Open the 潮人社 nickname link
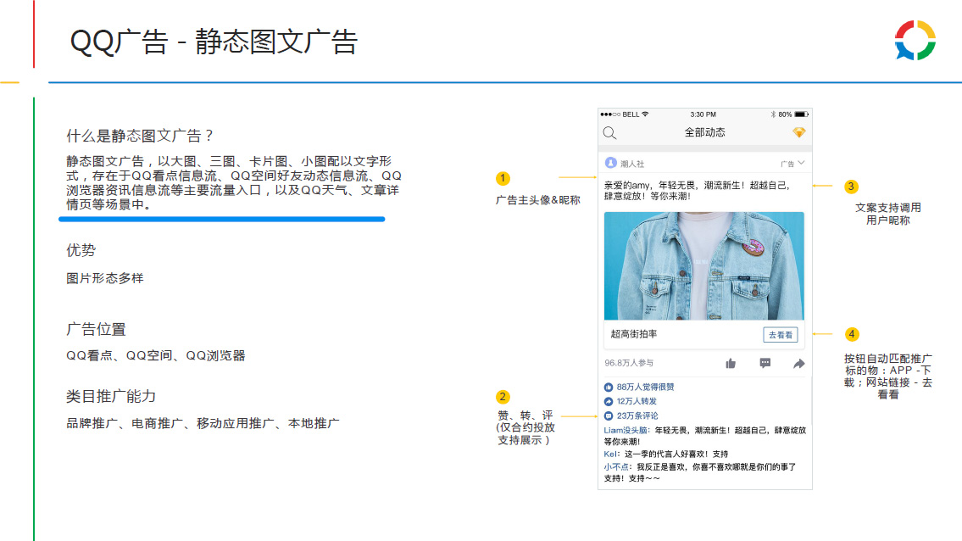Image resolution: width=962 pixels, height=541 pixels. pyautogui.click(x=632, y=164)
